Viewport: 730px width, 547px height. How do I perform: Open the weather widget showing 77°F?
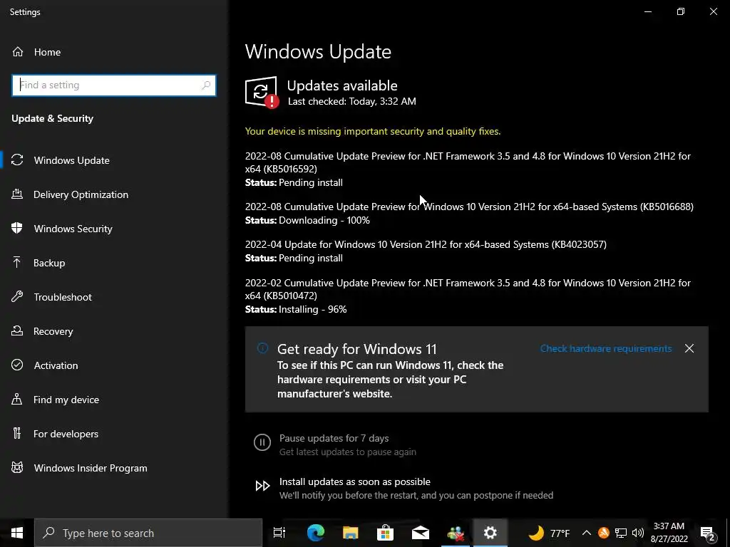pos(550,533)
